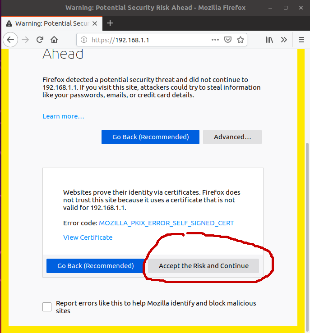Enable Report errors like this checkbox

[x=47, y=307]
